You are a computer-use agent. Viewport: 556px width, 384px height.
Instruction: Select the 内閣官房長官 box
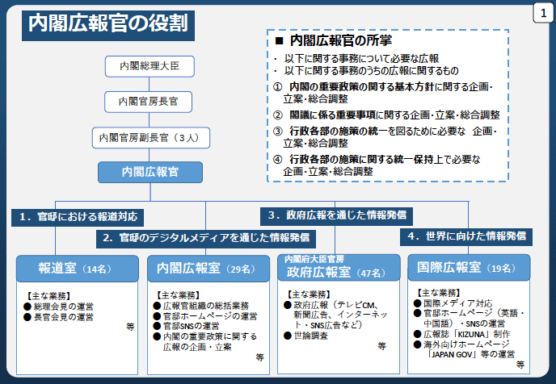[x=148, y=102]
